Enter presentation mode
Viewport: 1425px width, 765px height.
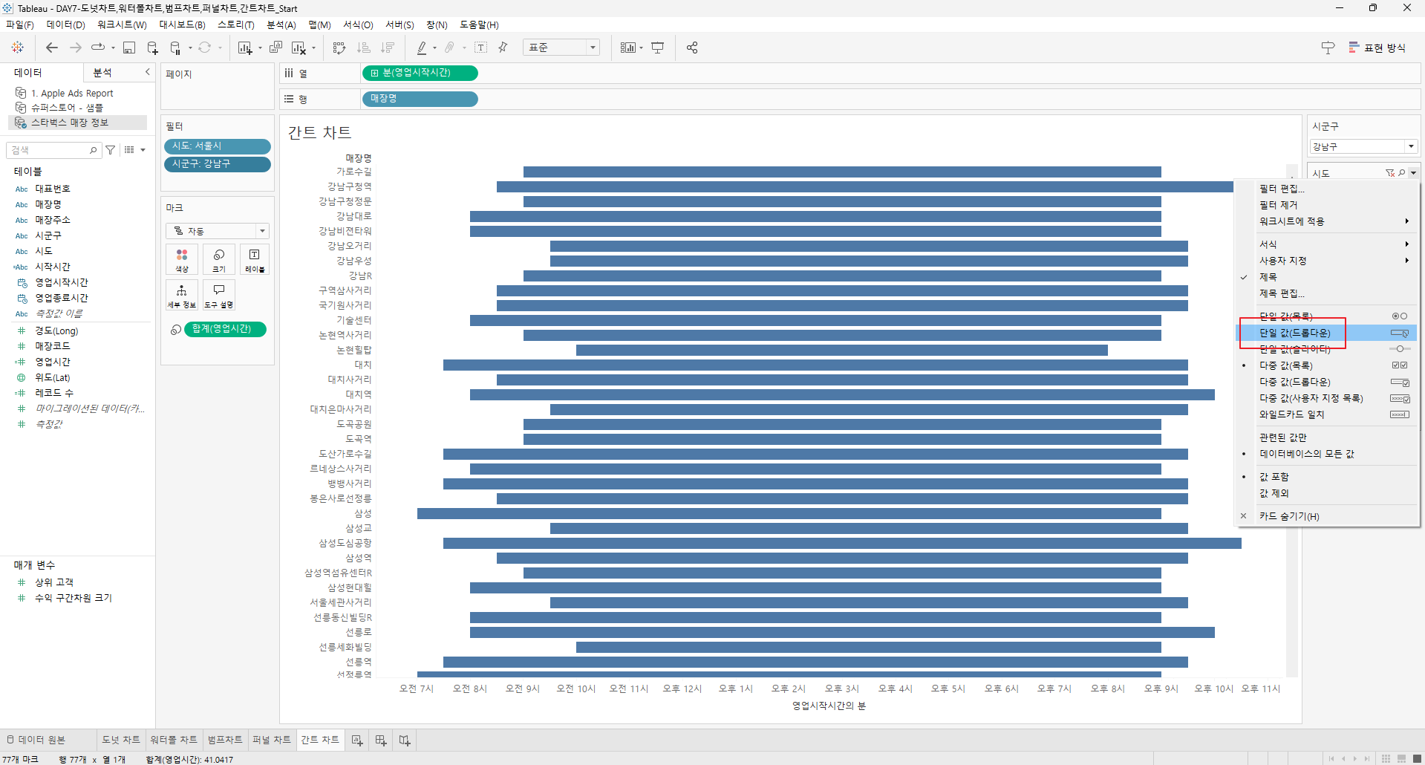[x=658, y=48]
